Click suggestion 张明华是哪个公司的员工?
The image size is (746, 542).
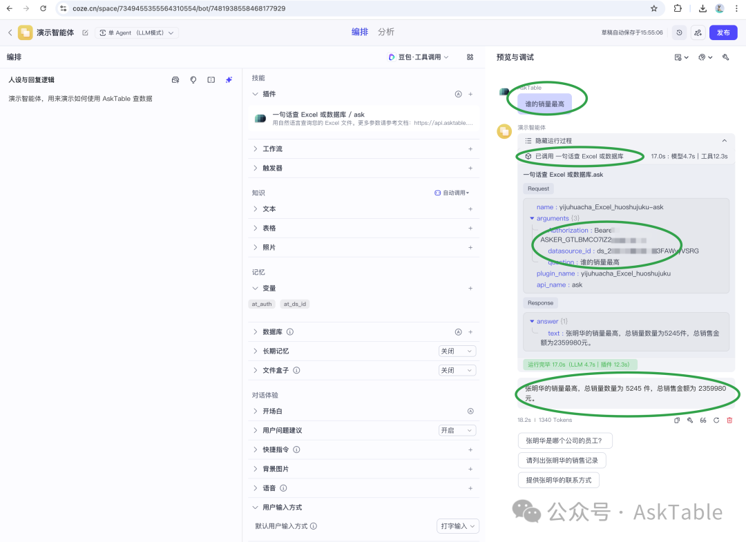[x=565, y=441]
